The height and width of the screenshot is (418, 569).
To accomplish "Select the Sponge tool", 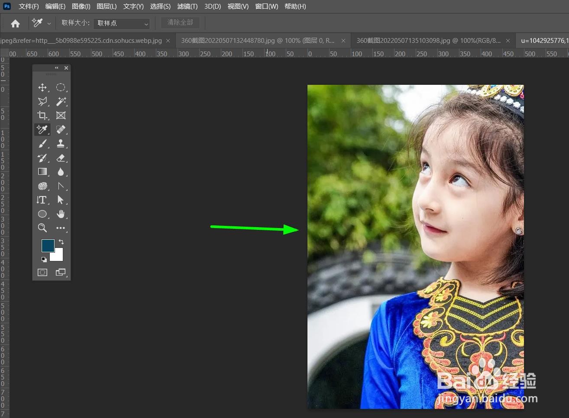I will pyautogui.click(x=42, y=186).
